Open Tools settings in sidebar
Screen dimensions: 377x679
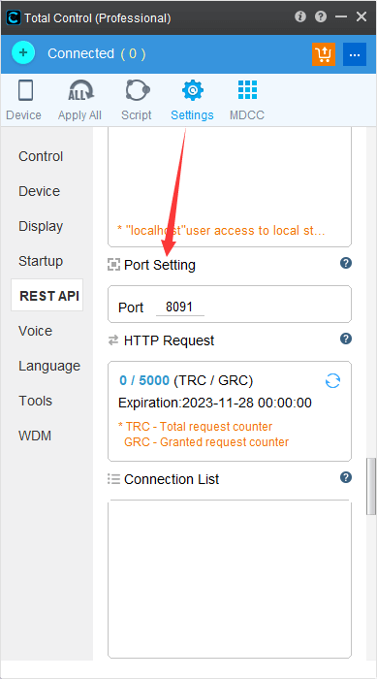[36, 401]
